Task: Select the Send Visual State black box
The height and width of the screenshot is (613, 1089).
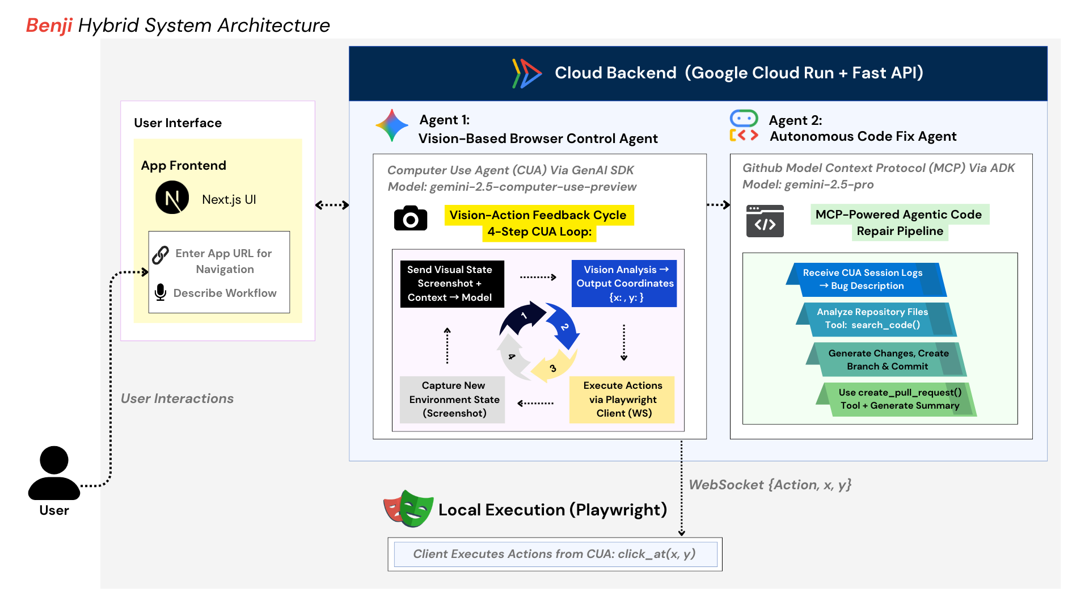Action: [x=451, y=284]
